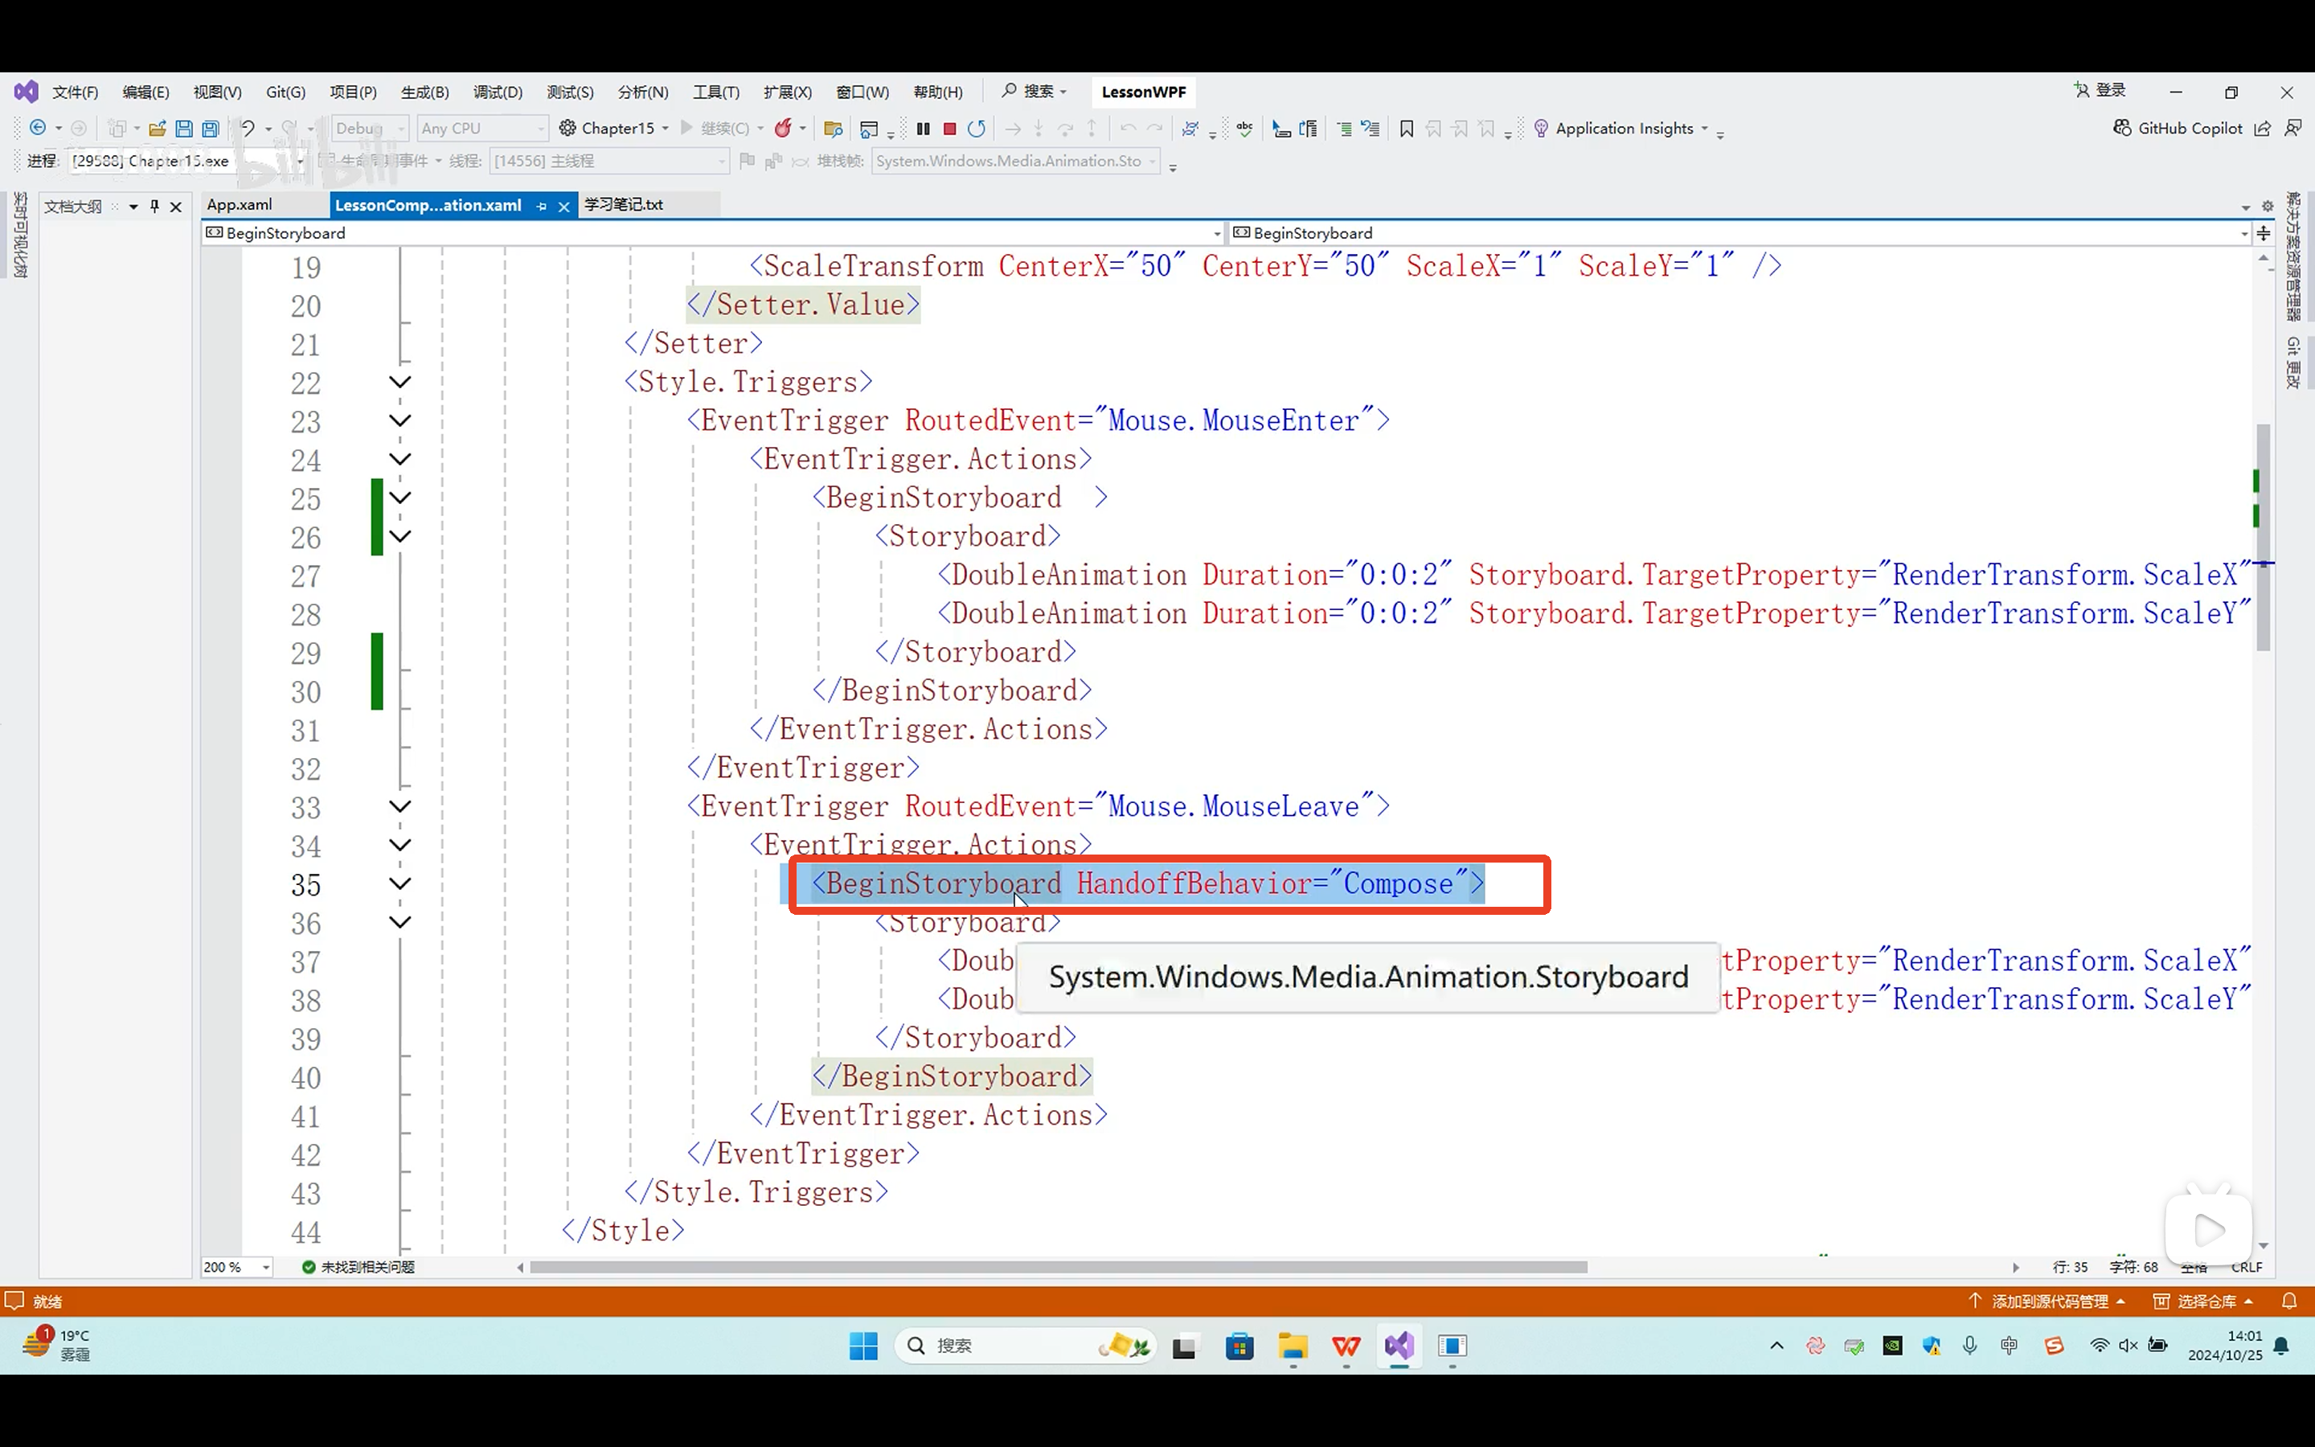
Task: Click the Restart debugging icon
Action: coord(976,129)
